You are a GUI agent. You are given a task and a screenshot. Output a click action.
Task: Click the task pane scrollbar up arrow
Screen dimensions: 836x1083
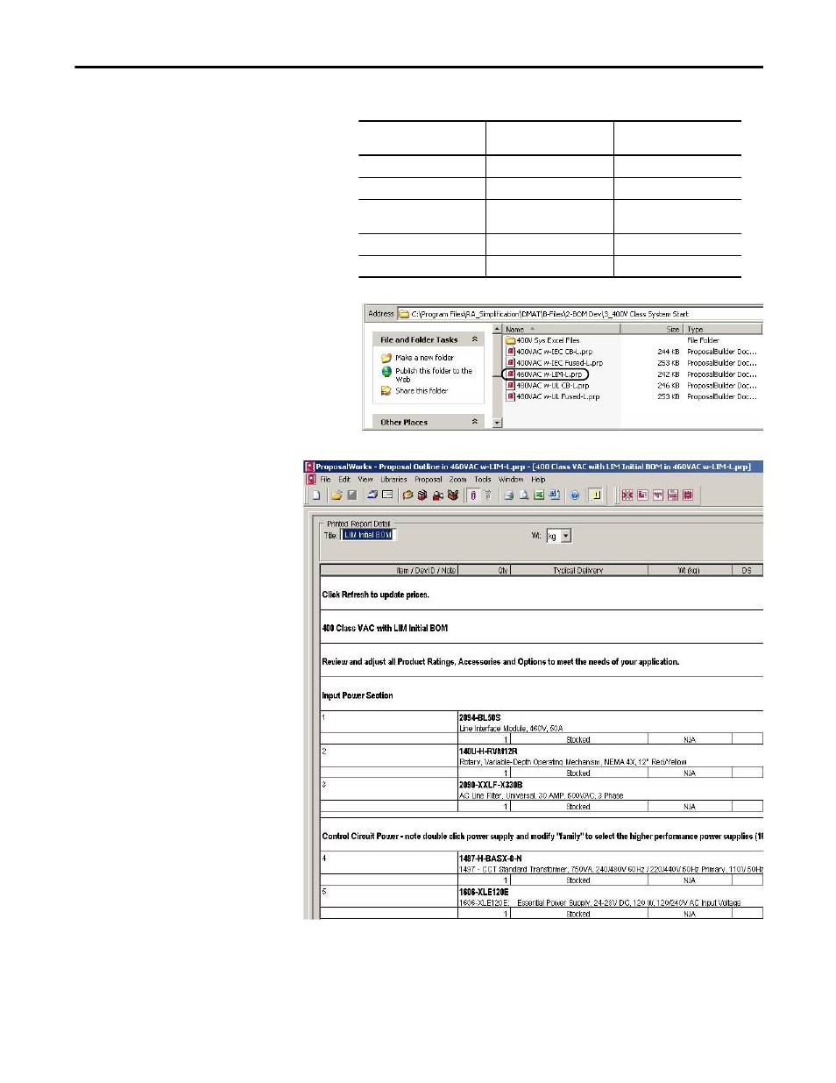tap(498, 330)
